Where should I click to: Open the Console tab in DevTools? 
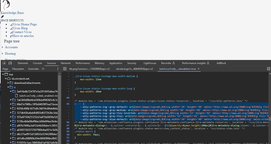[x=37, y=63]
